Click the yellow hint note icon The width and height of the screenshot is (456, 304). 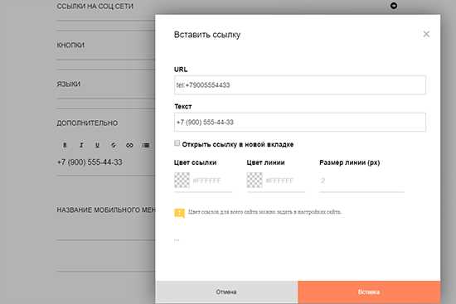[x=179, y=213]
